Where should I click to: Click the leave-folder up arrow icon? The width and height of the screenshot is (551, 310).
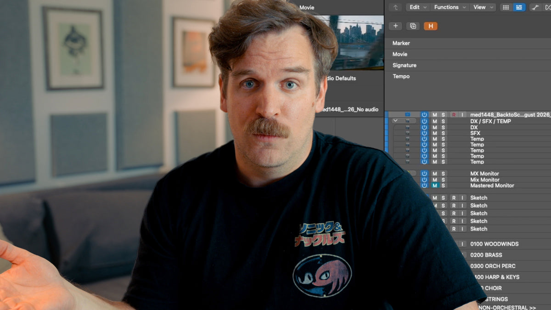pos(395,7)
